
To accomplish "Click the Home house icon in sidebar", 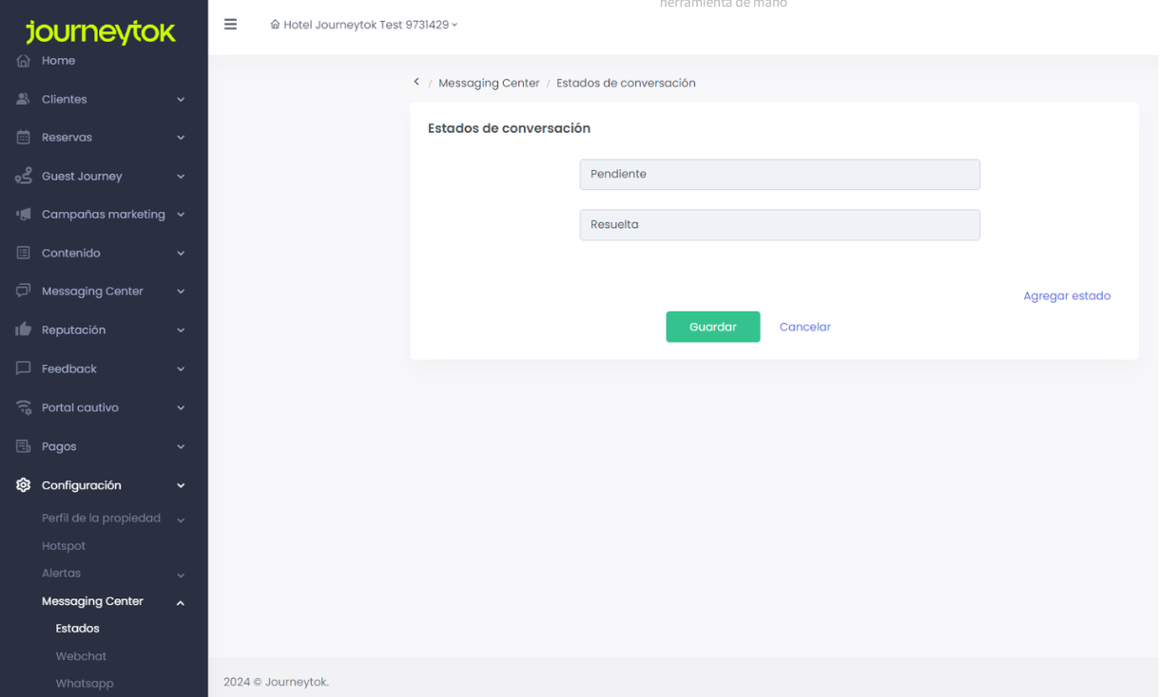I will [24, 61].
